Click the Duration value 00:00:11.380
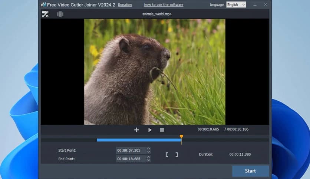This screenshot has height=179, width=310. coord(240,154)
